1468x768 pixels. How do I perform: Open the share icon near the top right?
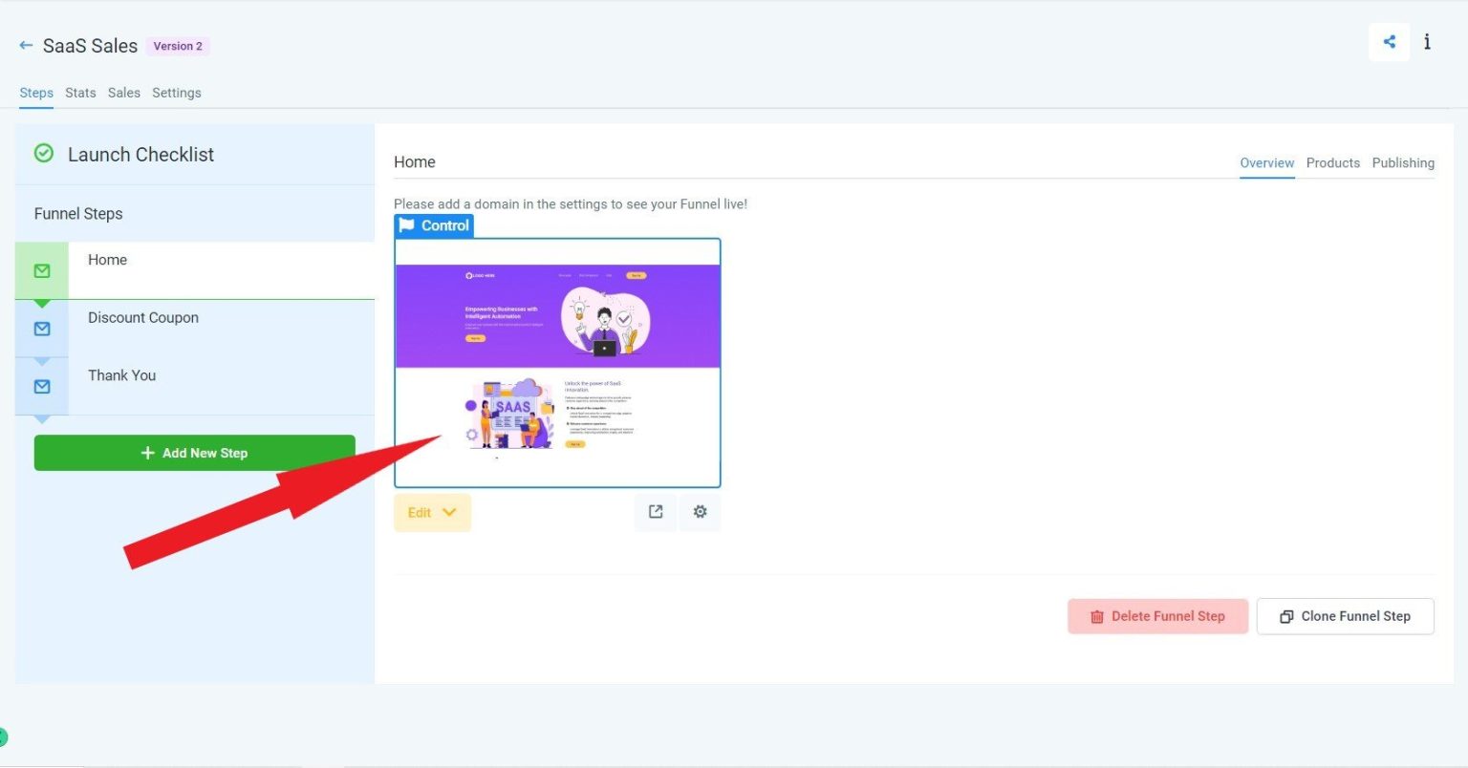pyautogui.click(x=1389, y=42)
